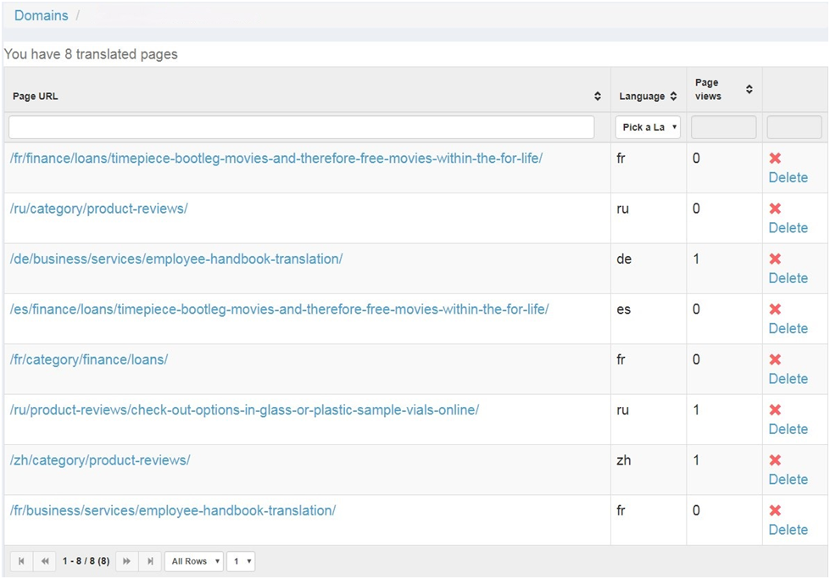Open the page number dropdown

pos(241,561)
